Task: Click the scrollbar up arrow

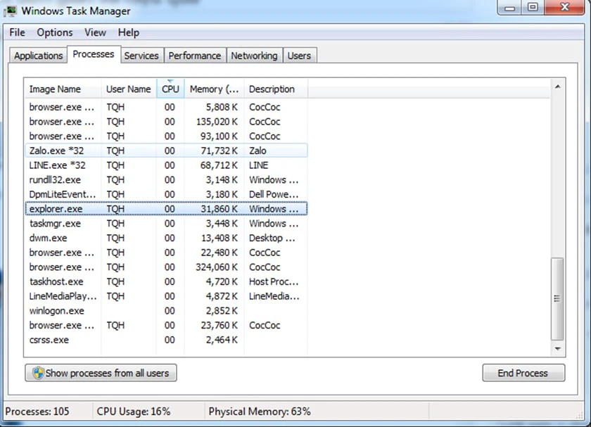Action: tap(558, 87)
